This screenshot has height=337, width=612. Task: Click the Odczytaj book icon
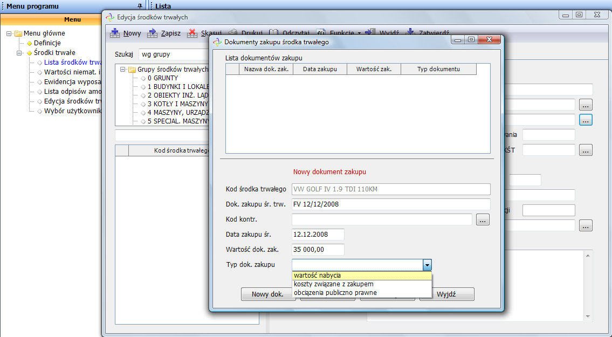[x=273, y=32]
